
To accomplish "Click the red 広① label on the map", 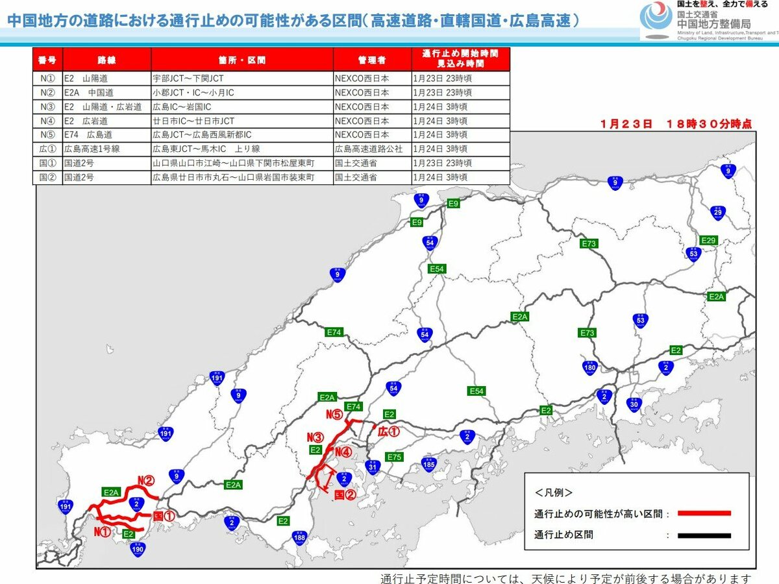I will tap(388, 430).
